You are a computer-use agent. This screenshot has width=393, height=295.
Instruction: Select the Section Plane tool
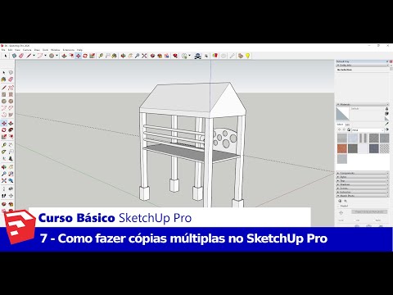11,196
